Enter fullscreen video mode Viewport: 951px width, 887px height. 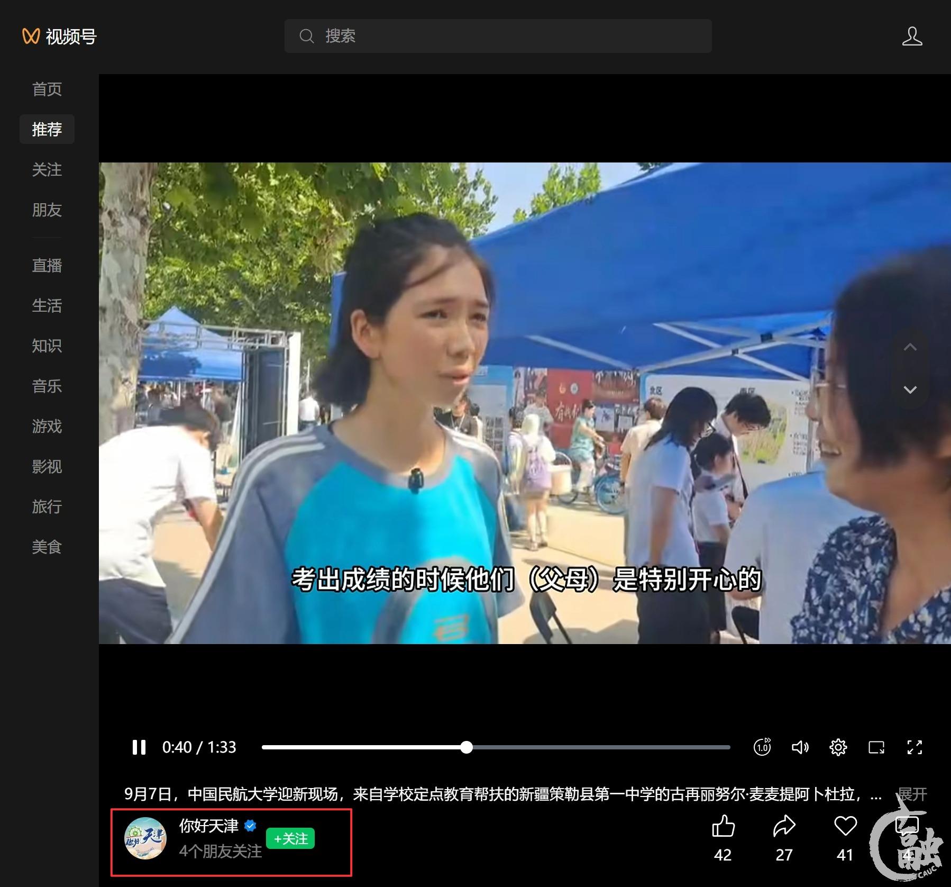pos(915,747)
